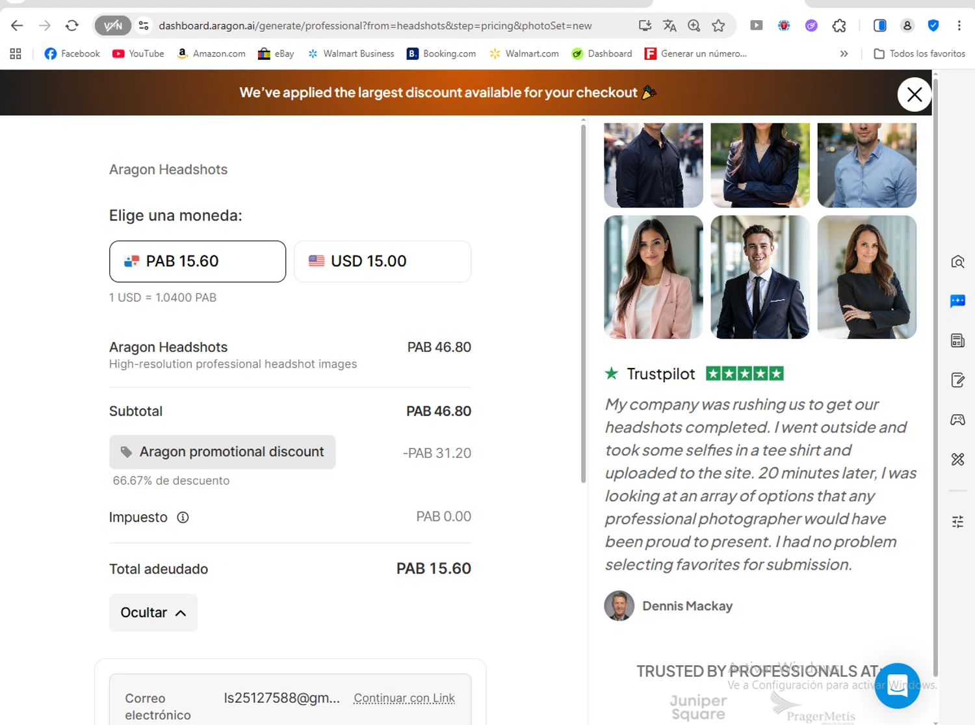Click the total 'PAB 15.60' amount

click(x=434, y=568)
